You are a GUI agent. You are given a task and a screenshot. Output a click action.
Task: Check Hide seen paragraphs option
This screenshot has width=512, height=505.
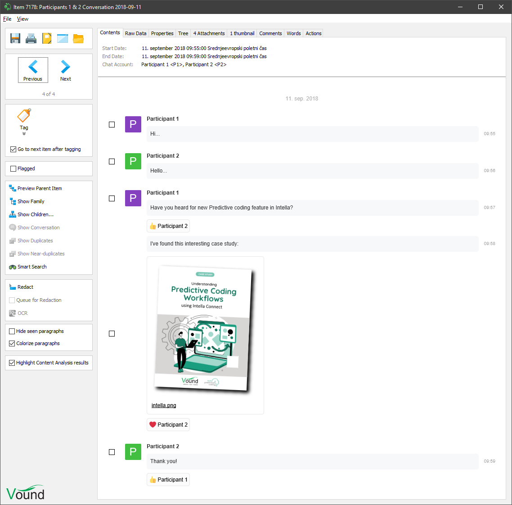click(12, 331)
